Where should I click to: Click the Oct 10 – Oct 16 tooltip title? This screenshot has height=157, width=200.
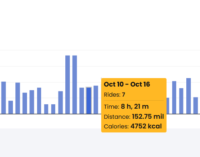pos(127,84)
